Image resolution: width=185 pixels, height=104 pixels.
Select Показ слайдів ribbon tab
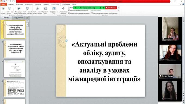(x=55, y=4)
